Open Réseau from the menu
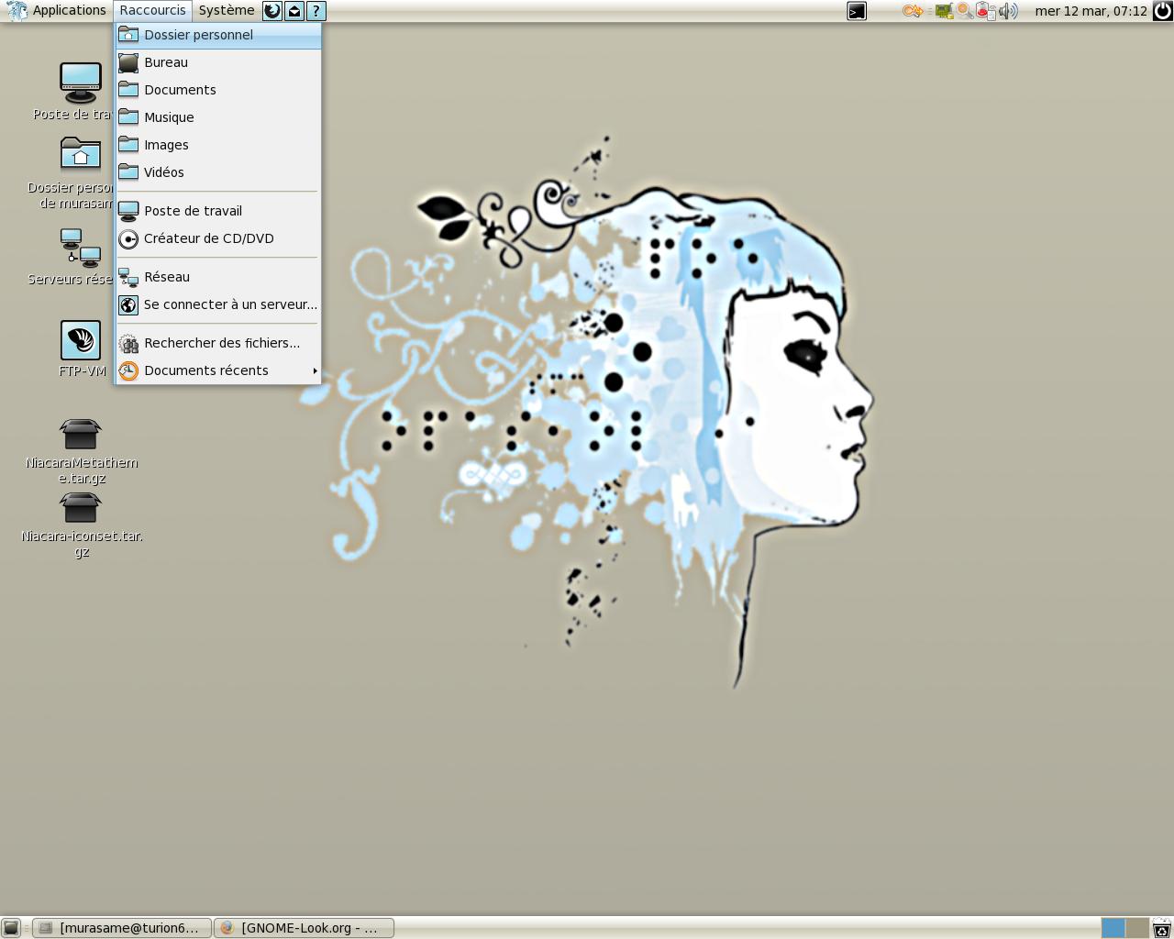Image resolution: width=1174 pixels, height=939 pixels. (x=218, y=277)
